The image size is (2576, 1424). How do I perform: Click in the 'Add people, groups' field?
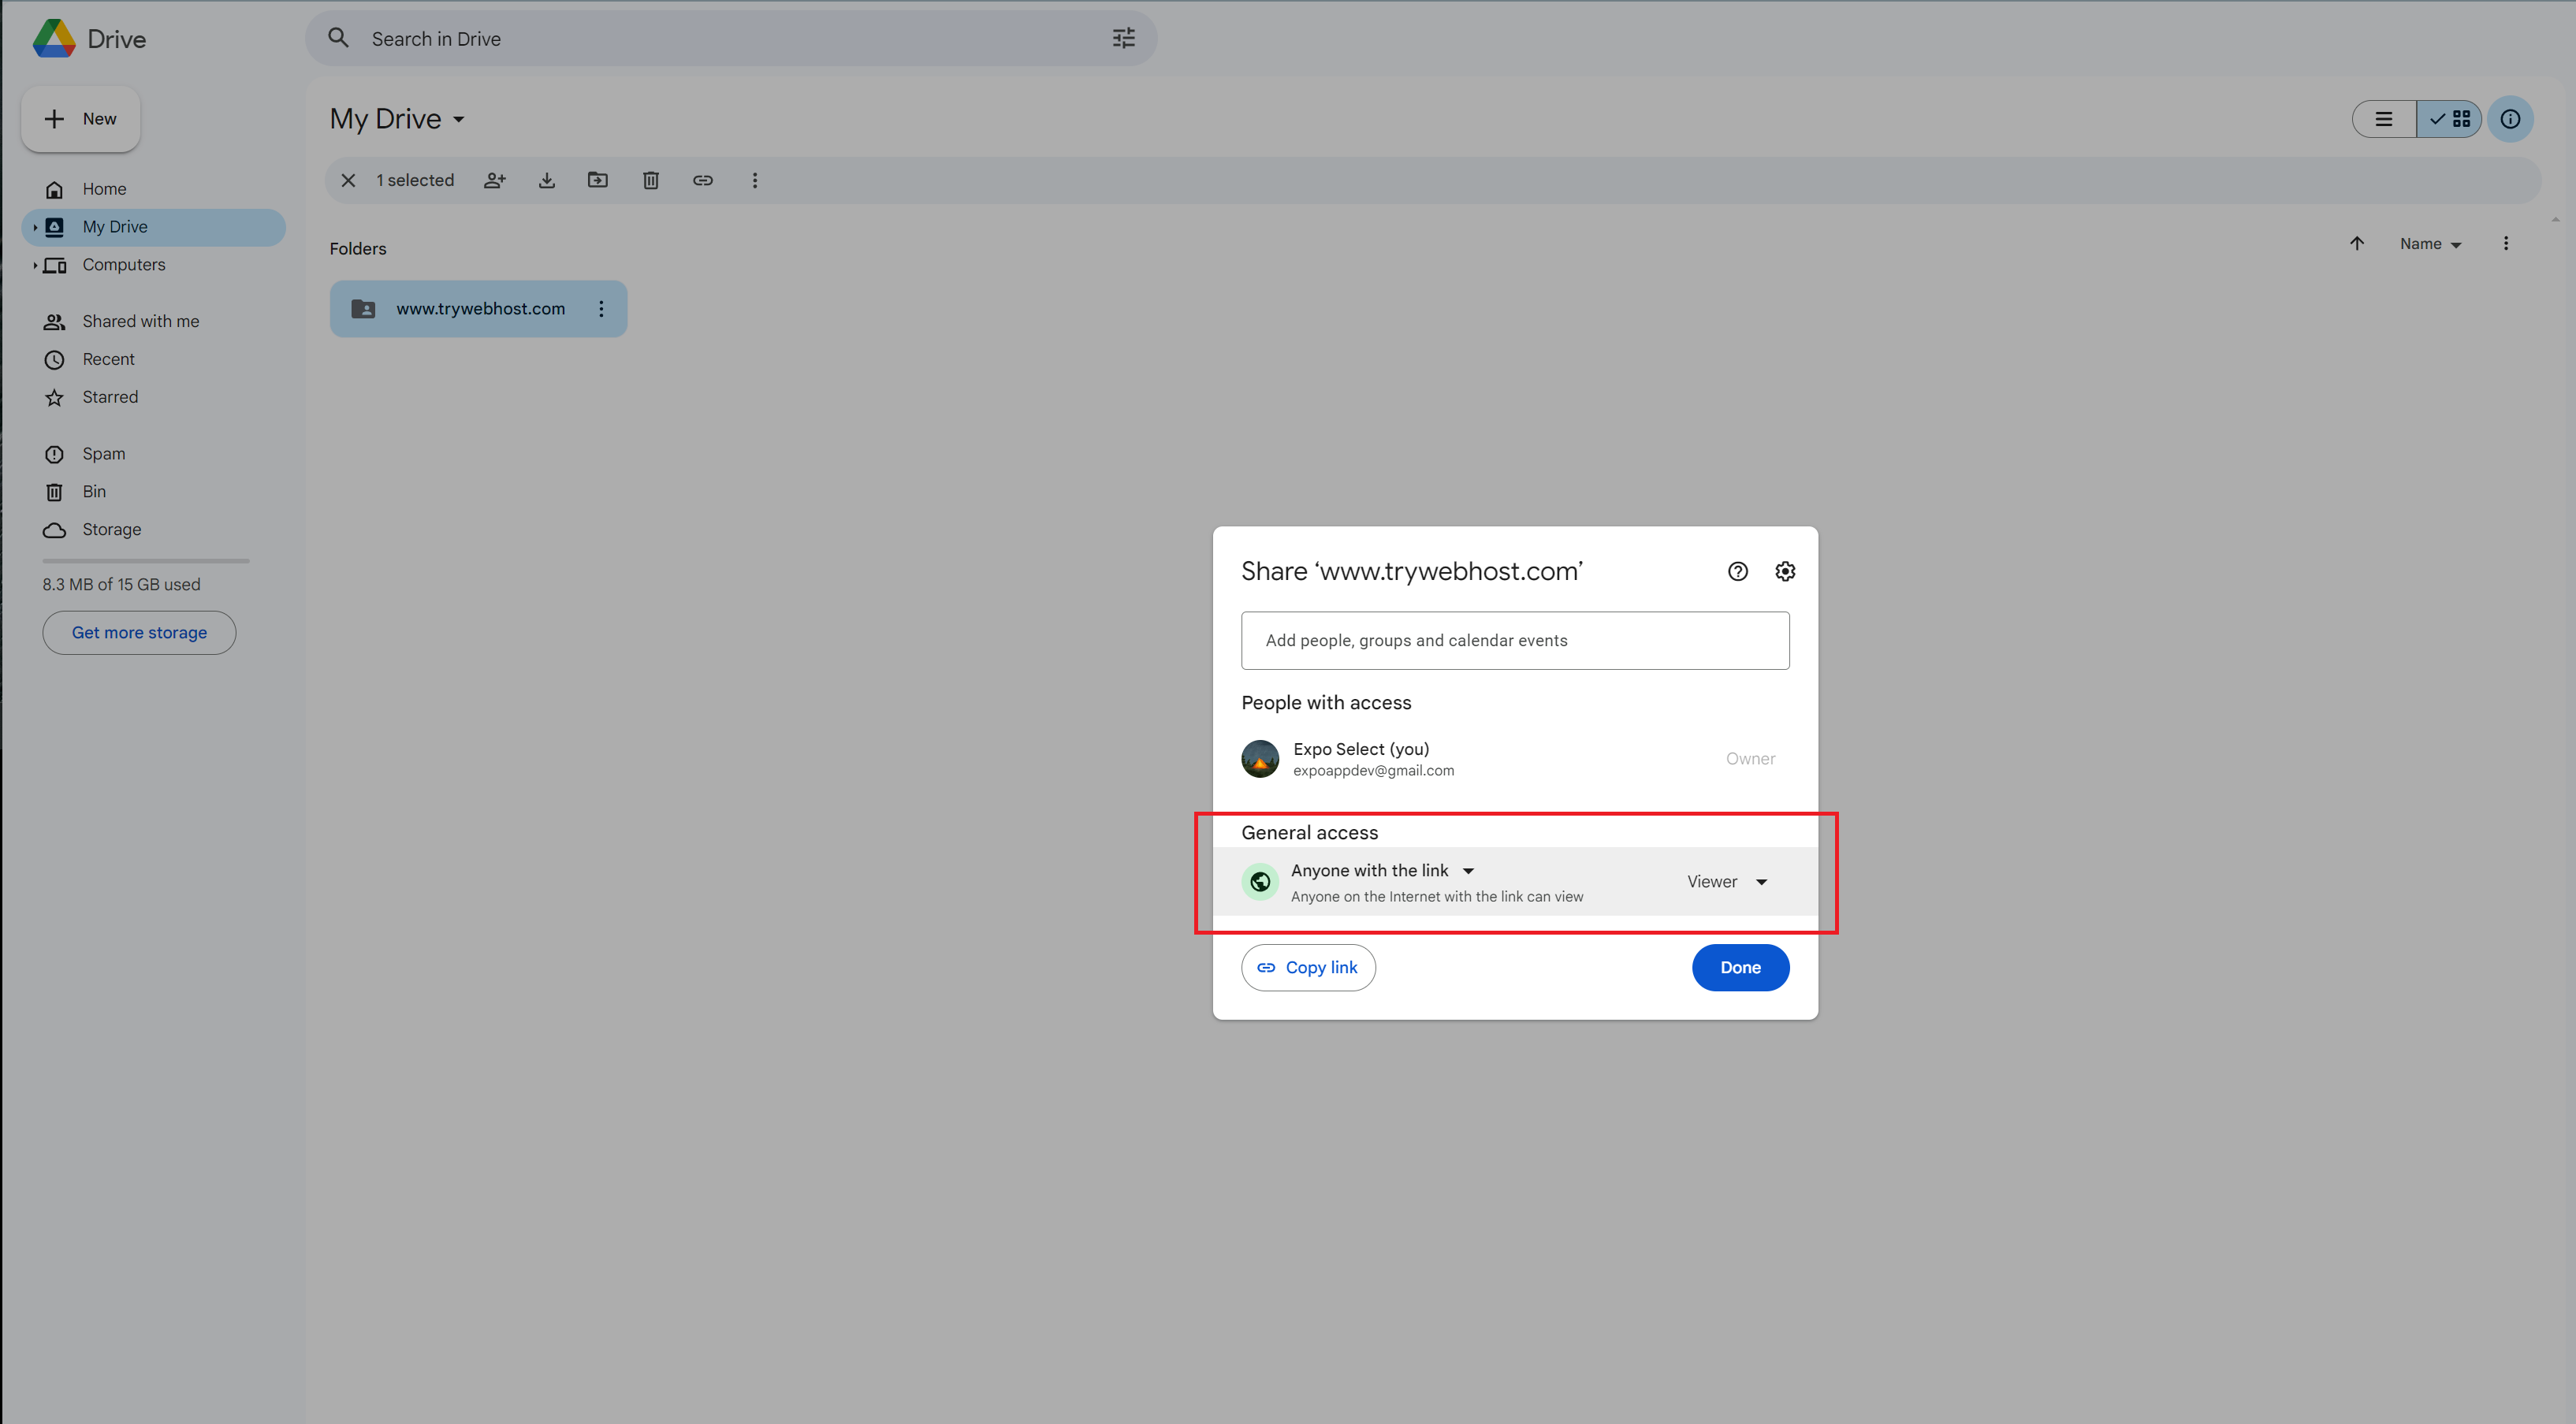pyautogui.click(x=1514, y=640)
